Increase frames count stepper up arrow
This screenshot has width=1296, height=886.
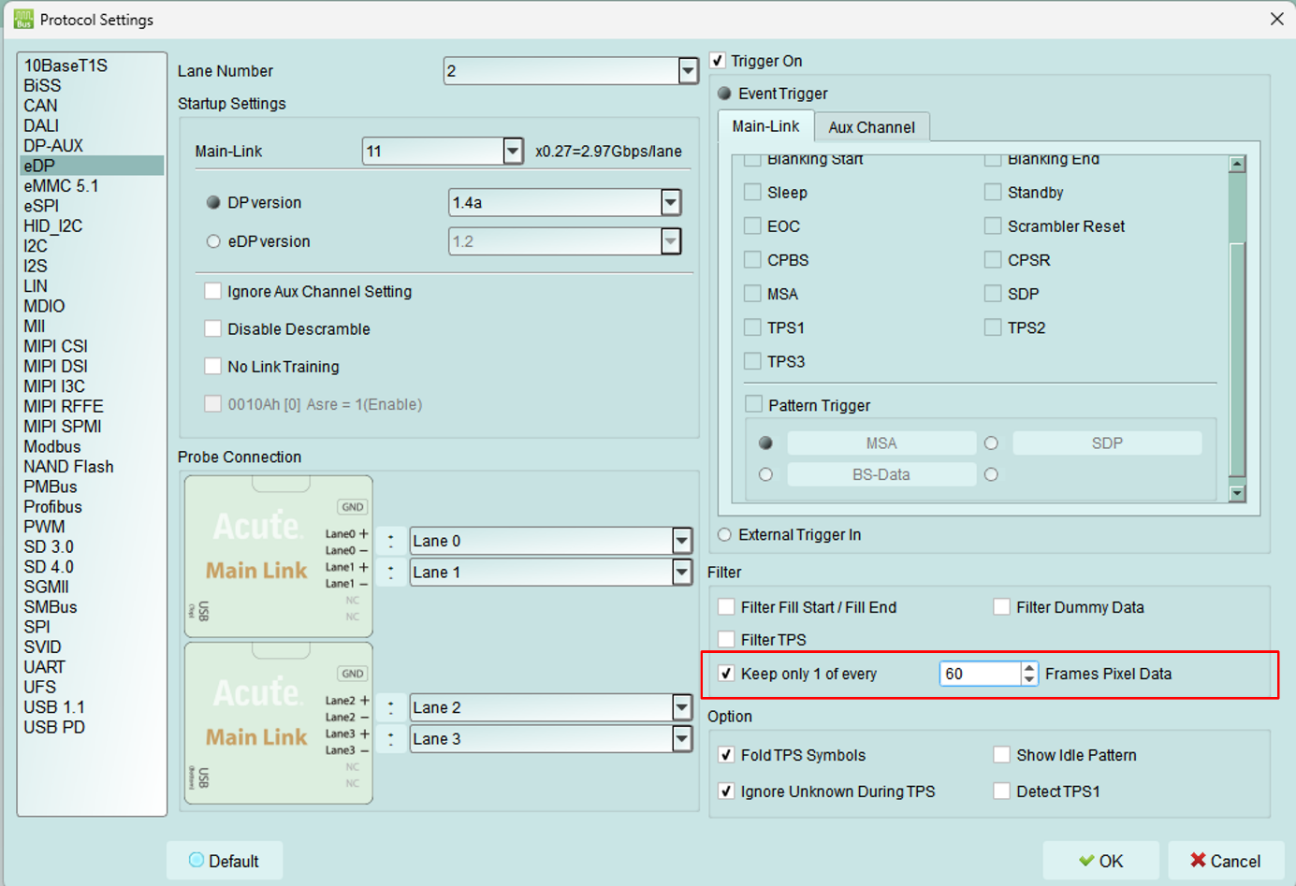[1029, 668]
